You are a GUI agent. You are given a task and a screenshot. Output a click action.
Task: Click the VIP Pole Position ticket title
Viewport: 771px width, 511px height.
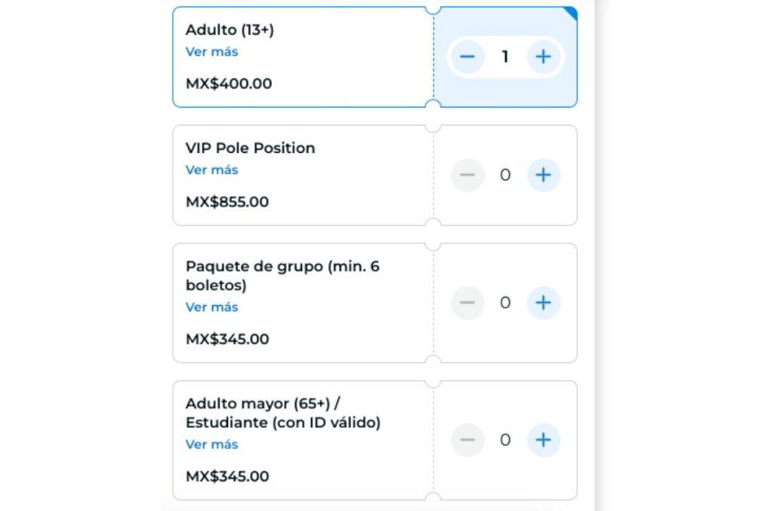click(250, 148)
